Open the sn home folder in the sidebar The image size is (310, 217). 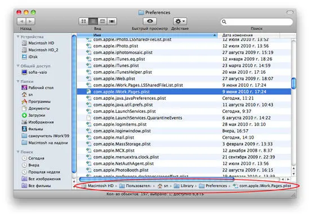coord(27,95)
